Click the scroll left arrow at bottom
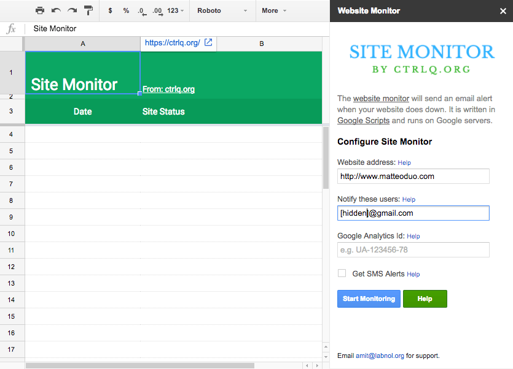The image size is (513, 369). pyautogui.click(x=307, y=366)
